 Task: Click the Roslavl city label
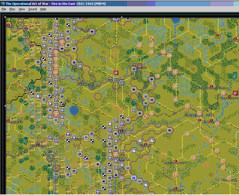click(x=229, y=180)
